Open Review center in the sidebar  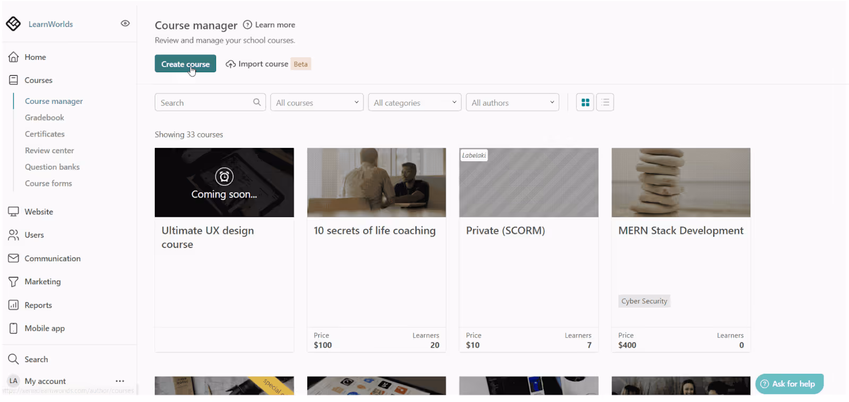tap(49, 150)
